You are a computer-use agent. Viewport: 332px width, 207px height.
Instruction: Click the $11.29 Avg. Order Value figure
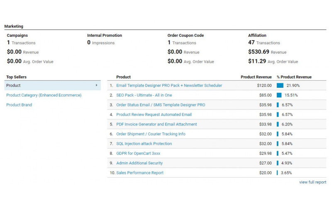(x=257, y=61)
